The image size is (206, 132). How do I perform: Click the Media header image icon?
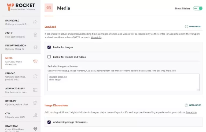[x=49, y=8]
